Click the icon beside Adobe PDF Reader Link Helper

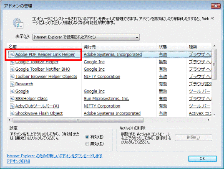click(12, 54)
